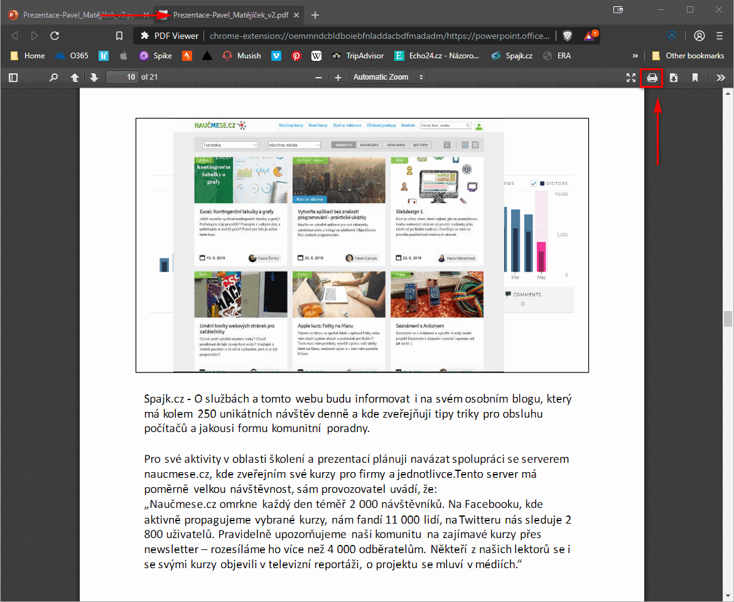Image resolution: width=734 pixels, height=602 pixels.
Task: Click the vertical scrollbar thumb
Action: tap(728, 319)
